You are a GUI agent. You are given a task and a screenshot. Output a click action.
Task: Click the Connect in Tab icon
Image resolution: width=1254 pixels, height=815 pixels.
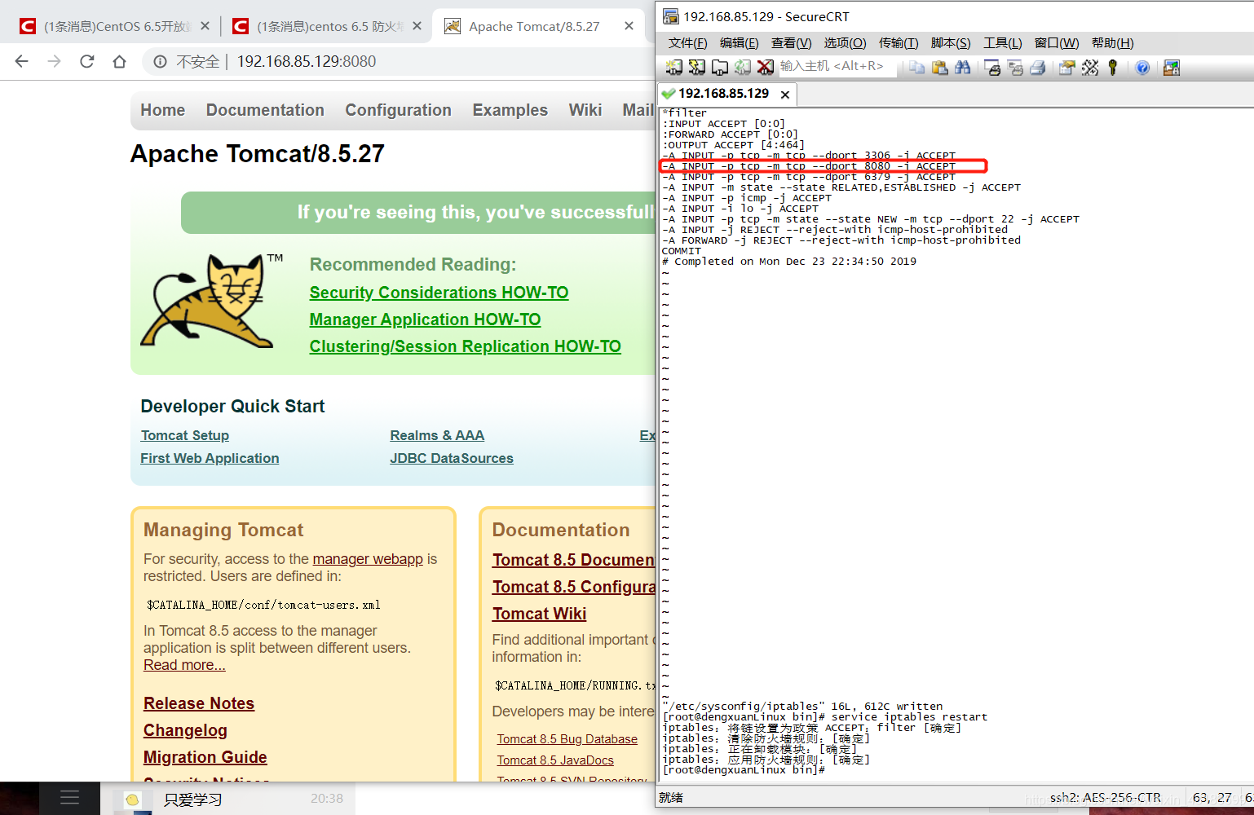point(720,68)
